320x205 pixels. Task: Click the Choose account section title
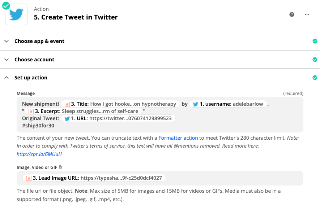point(34,60)
